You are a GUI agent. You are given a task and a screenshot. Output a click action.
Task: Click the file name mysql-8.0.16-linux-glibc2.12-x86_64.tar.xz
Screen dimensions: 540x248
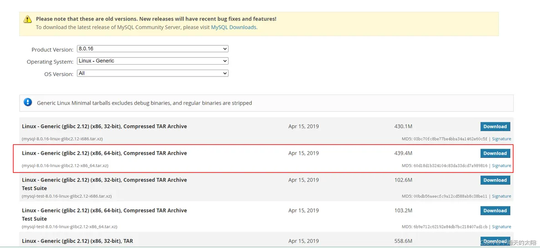pyautogui.click(x=65, y=166)
